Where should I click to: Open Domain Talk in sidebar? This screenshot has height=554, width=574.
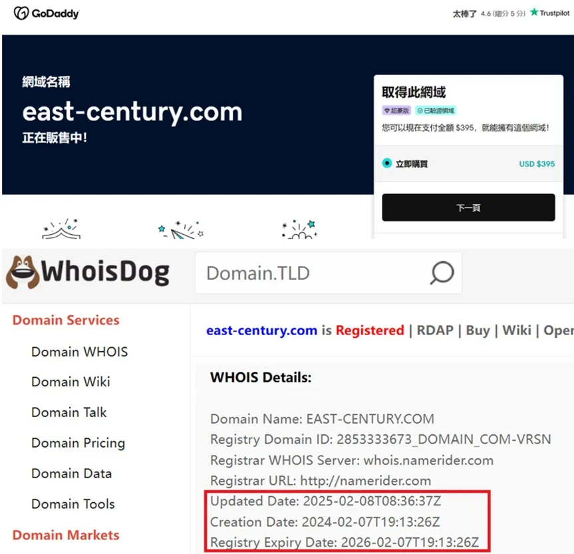69,412
